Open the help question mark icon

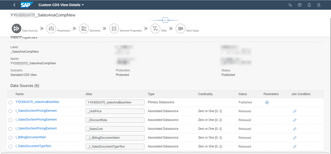(x=300, y=5)
